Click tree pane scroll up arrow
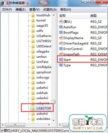 [x=54, y=15]
